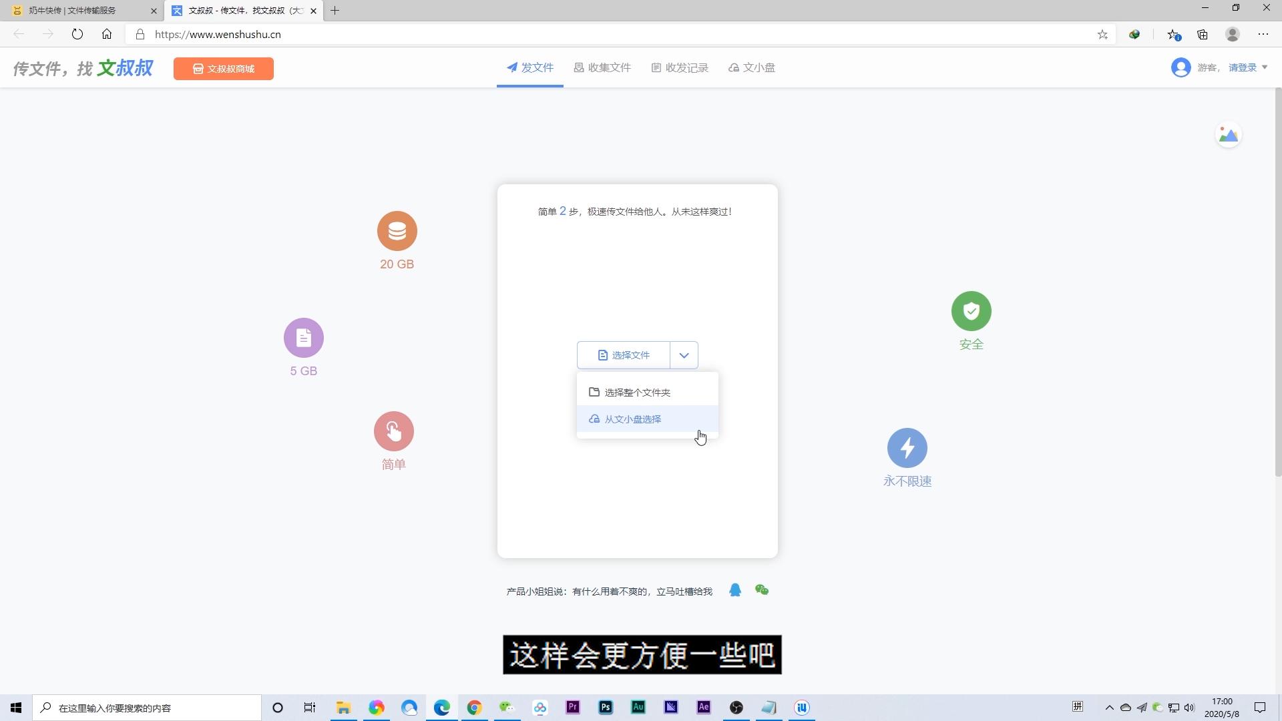Open the image wallpaper icon on the right
Image resolution: width=1282 pixels, height=721 pixels.
1228,134
